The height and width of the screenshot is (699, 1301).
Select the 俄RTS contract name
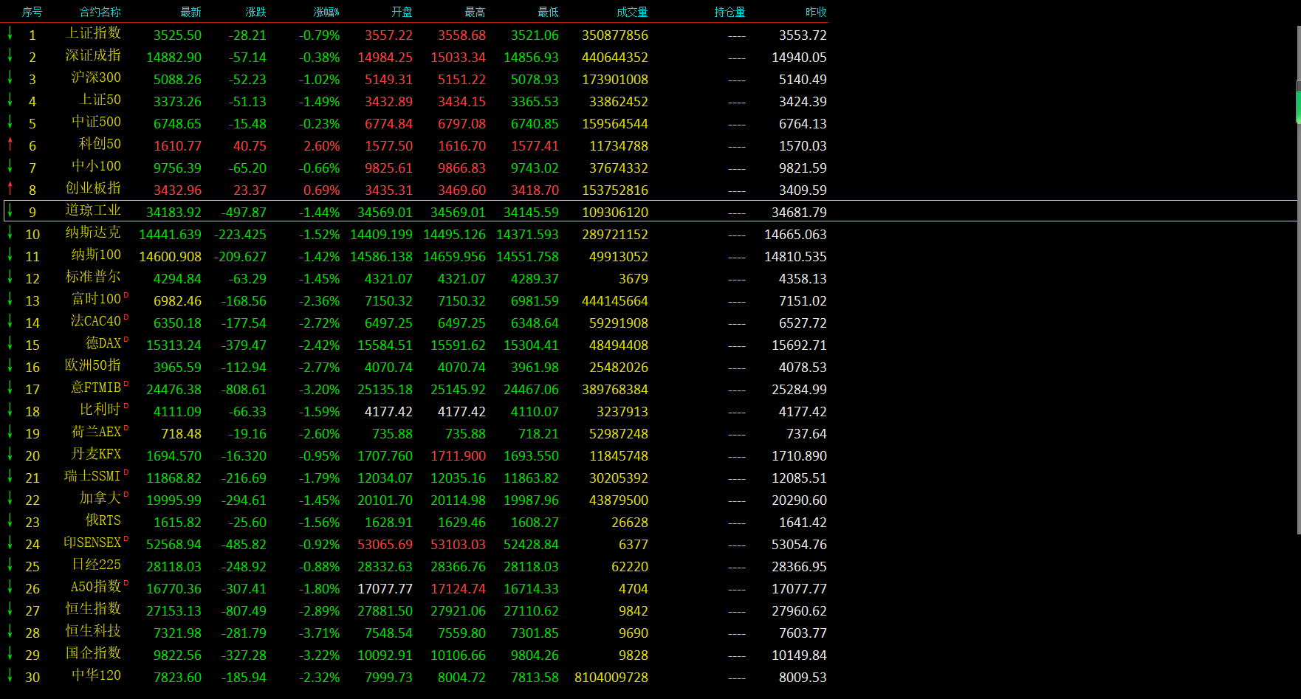pyautogui.click(x=103, y=520)
